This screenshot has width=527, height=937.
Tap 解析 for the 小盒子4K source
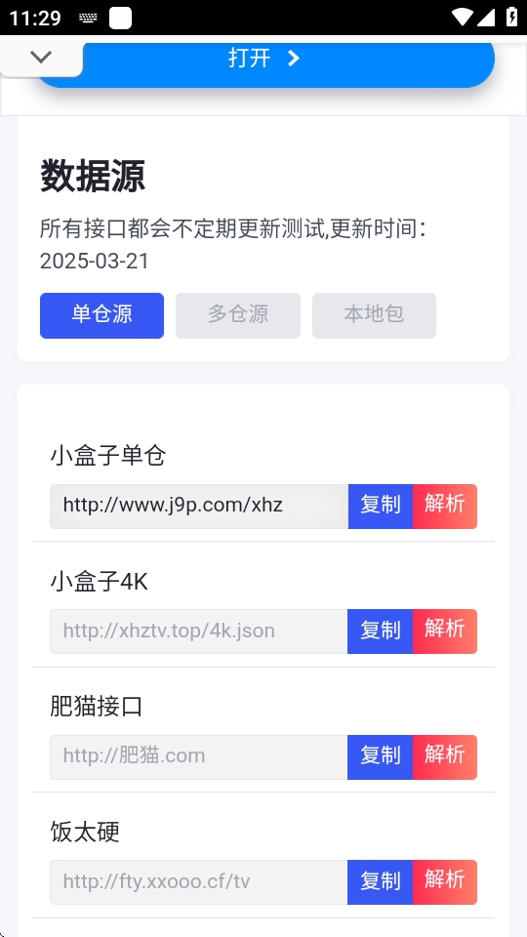coord(445,631)
